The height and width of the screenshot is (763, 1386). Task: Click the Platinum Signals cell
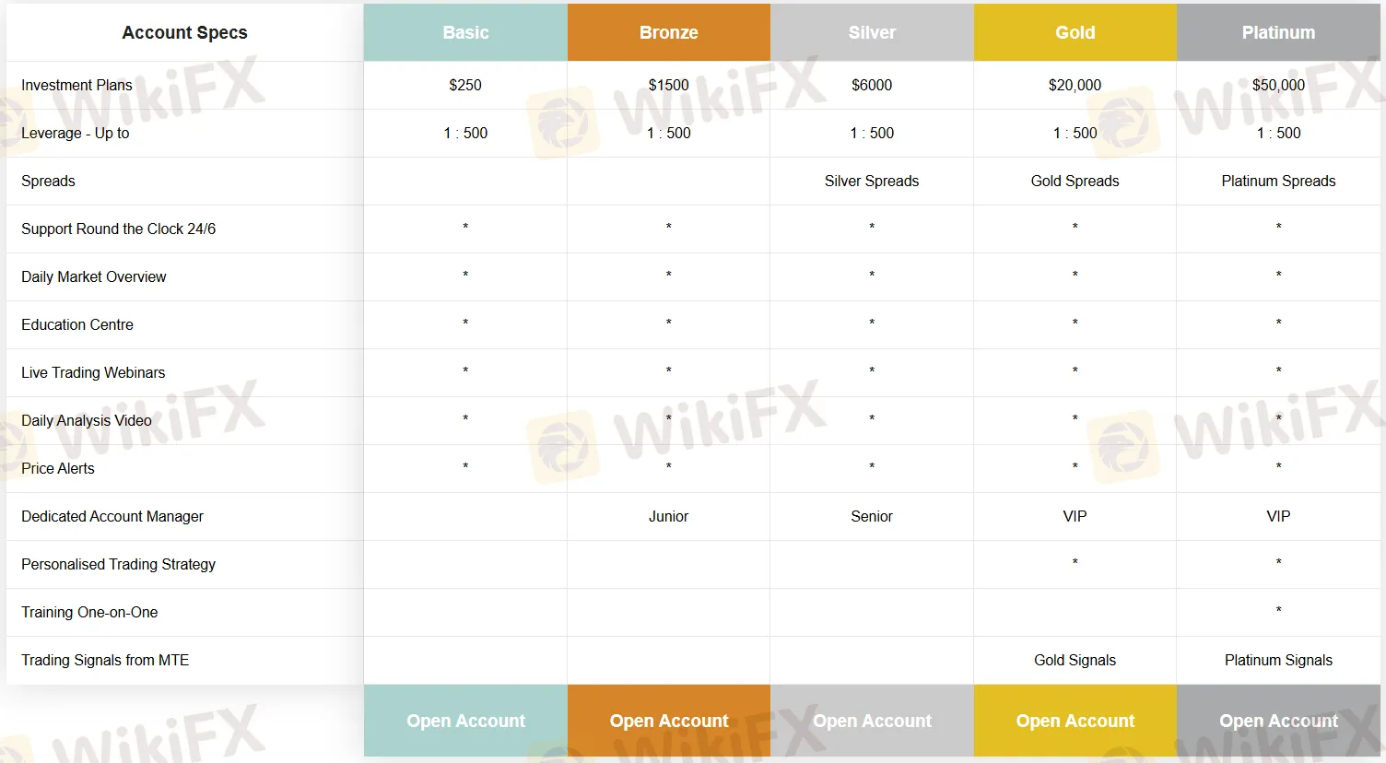point(1278,660)
